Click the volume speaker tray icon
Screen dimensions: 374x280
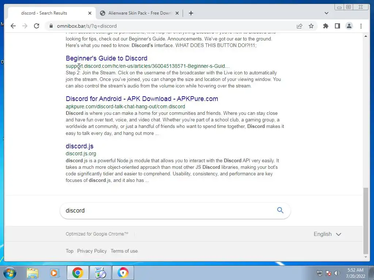coord(337,273)
